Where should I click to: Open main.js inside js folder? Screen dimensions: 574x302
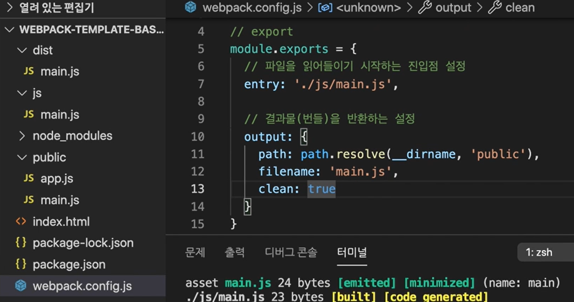click(60, 115)
